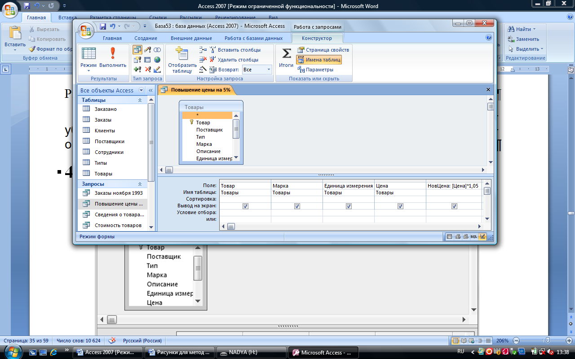Select the Конструктор ribbon tab
Screen dimensions: 575x359
[x=317, y=38]
